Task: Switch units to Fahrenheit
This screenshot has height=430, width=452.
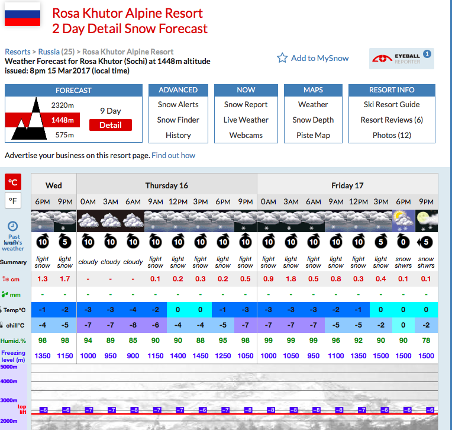Action: tap(13, 200)
